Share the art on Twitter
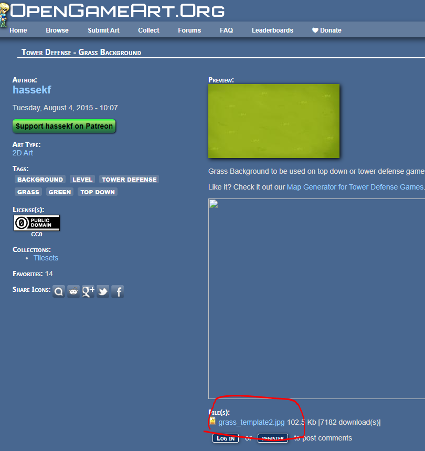The height and width of the screenshot is (451, 425). [x=103, y=291]
